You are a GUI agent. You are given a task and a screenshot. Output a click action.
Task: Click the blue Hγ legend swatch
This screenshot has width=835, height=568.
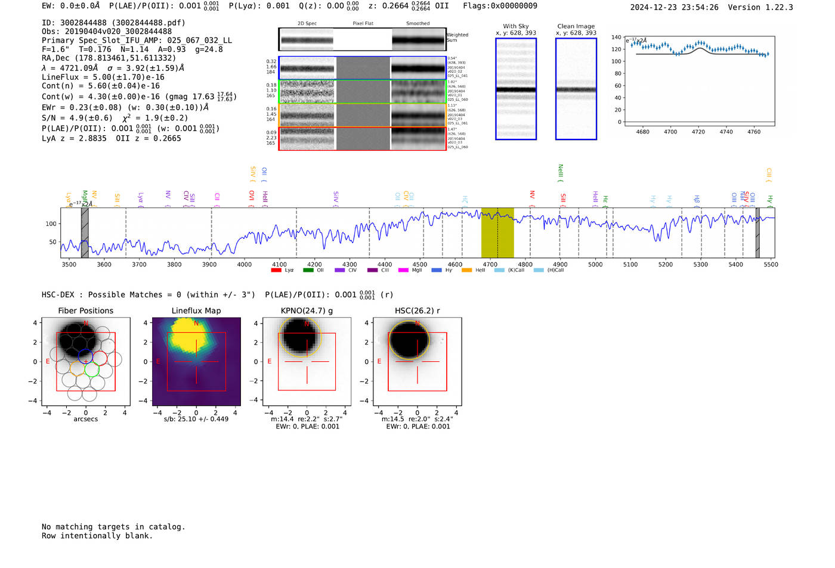(x=437, y=271)
